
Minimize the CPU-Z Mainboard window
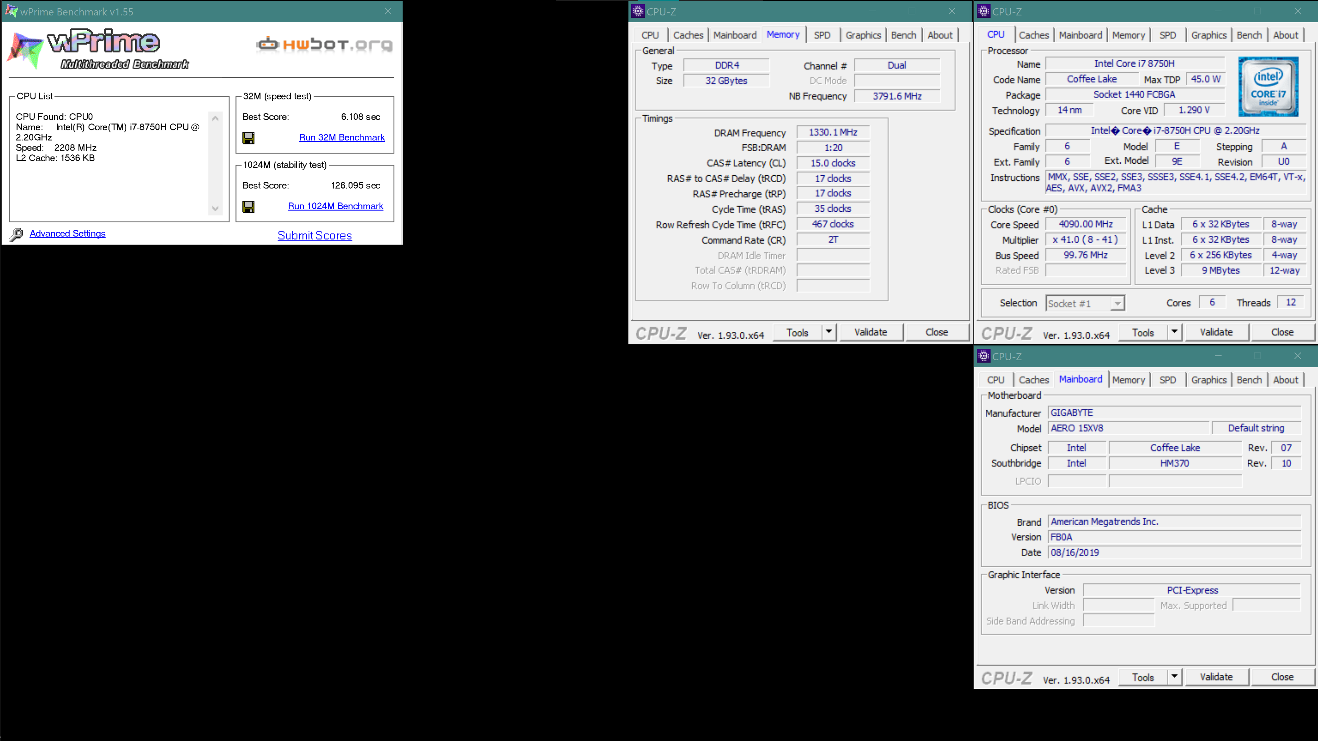[x=1218, y=356]
